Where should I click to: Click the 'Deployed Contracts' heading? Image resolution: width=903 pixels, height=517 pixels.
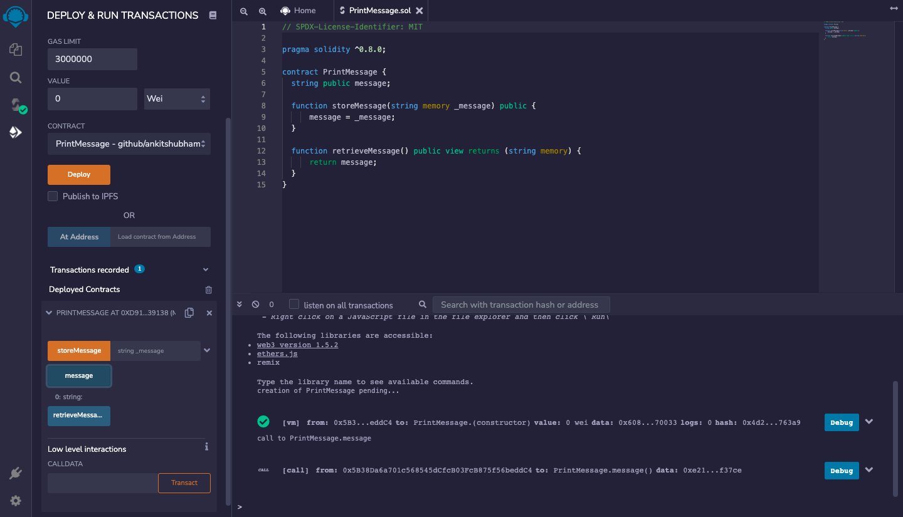(x=85, y=290)
